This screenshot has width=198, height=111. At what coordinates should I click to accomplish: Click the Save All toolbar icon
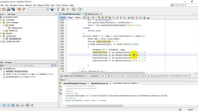13,9
